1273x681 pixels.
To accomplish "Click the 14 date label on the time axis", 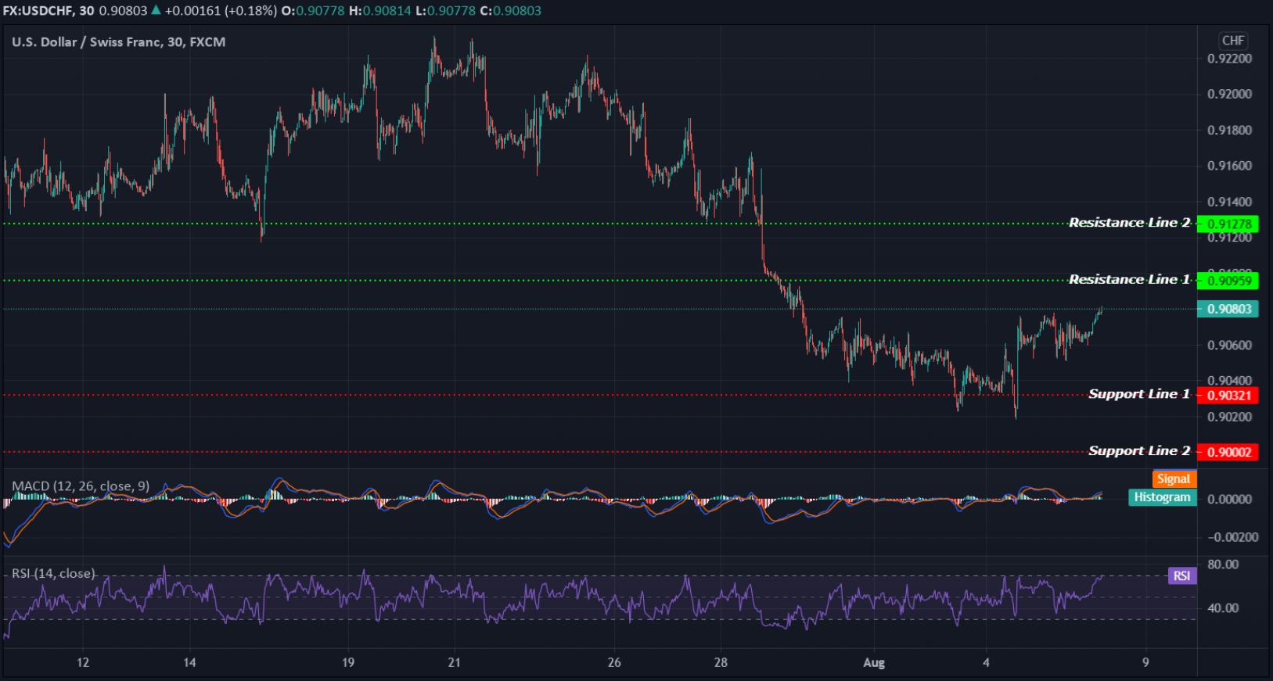I will 189,663.
